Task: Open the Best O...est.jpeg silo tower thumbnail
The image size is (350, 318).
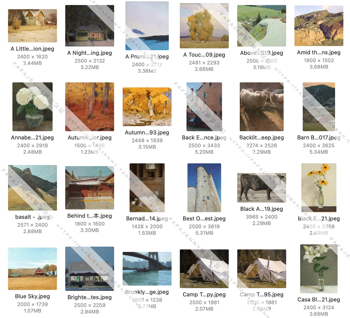Action: [204, 188]
